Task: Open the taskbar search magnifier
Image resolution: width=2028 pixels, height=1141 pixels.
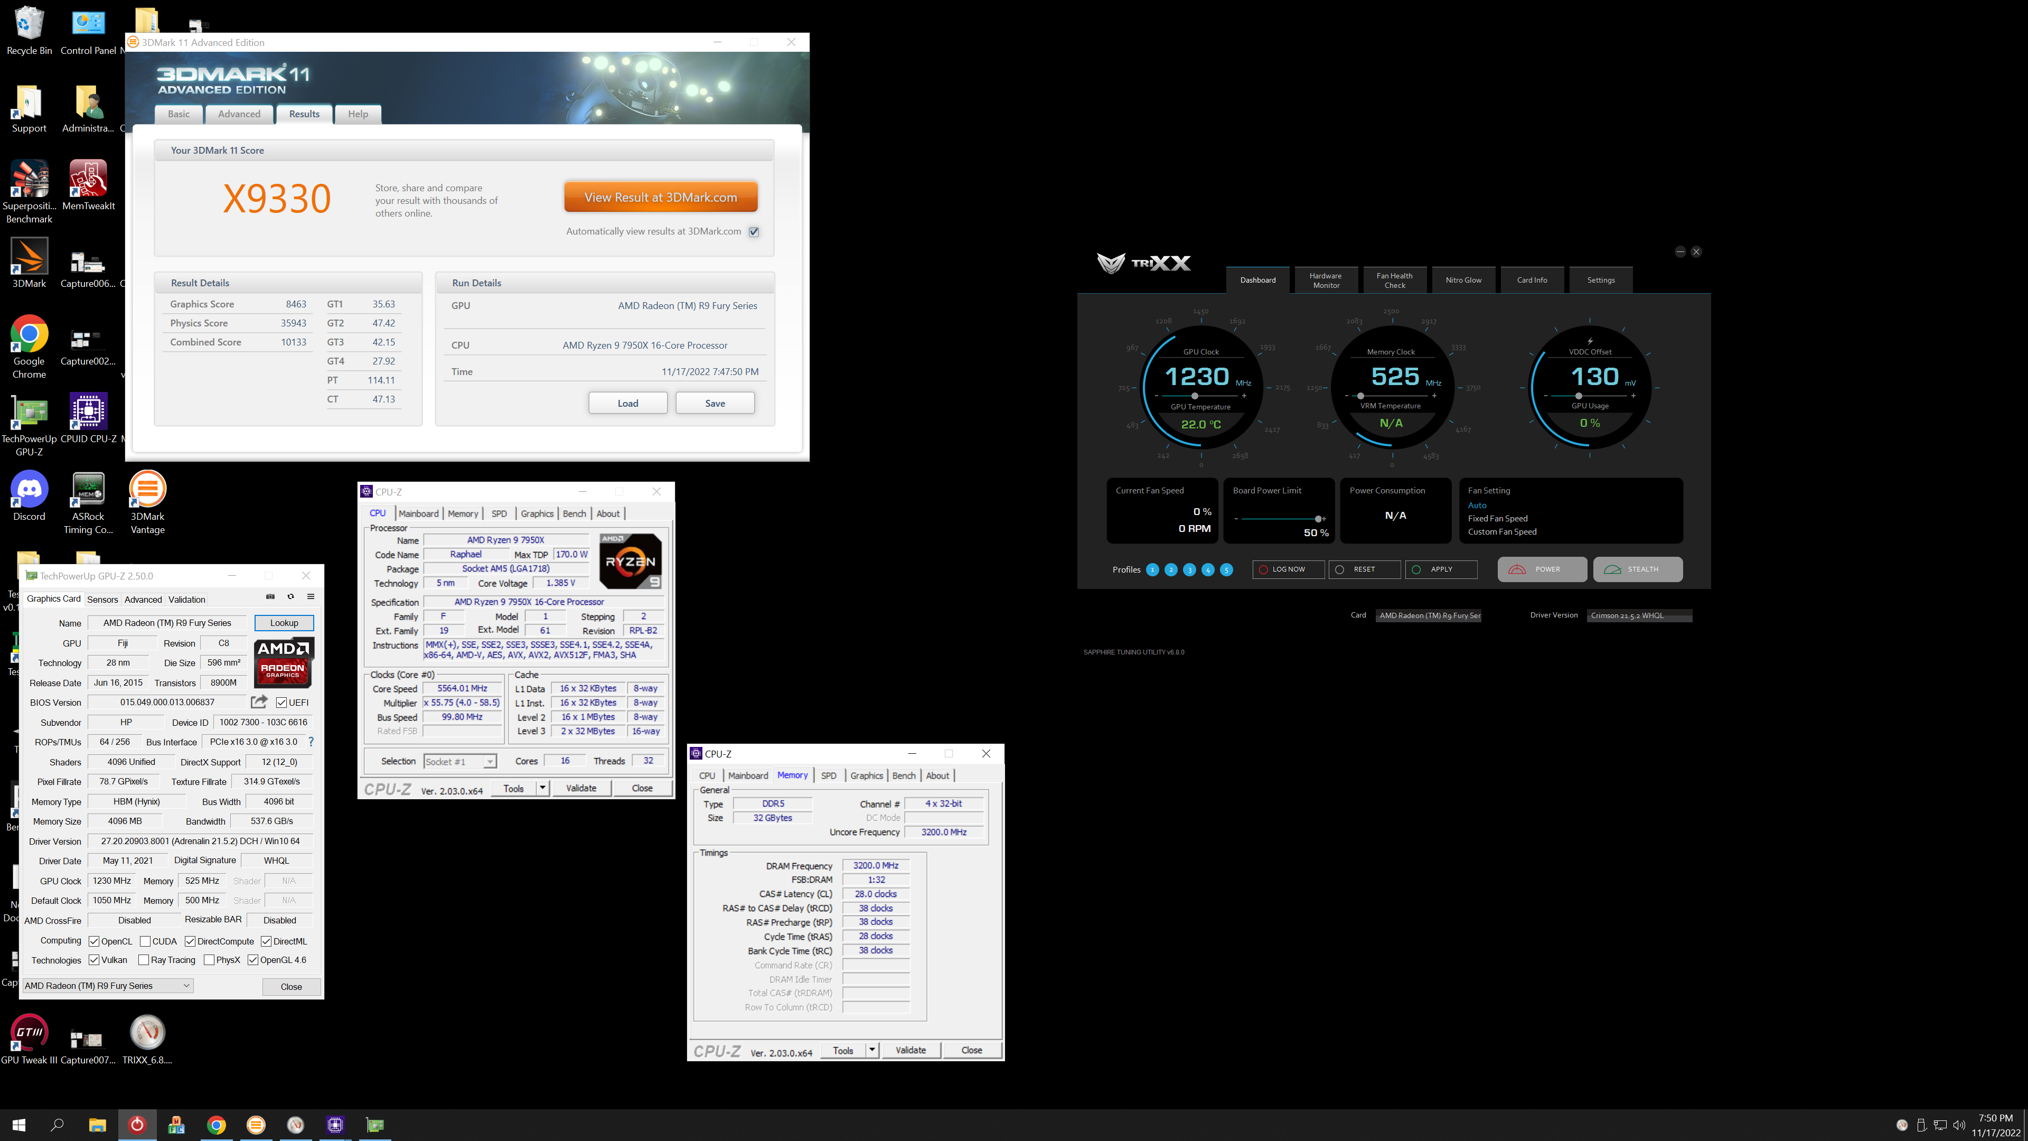Action: tap(57, 1125)
